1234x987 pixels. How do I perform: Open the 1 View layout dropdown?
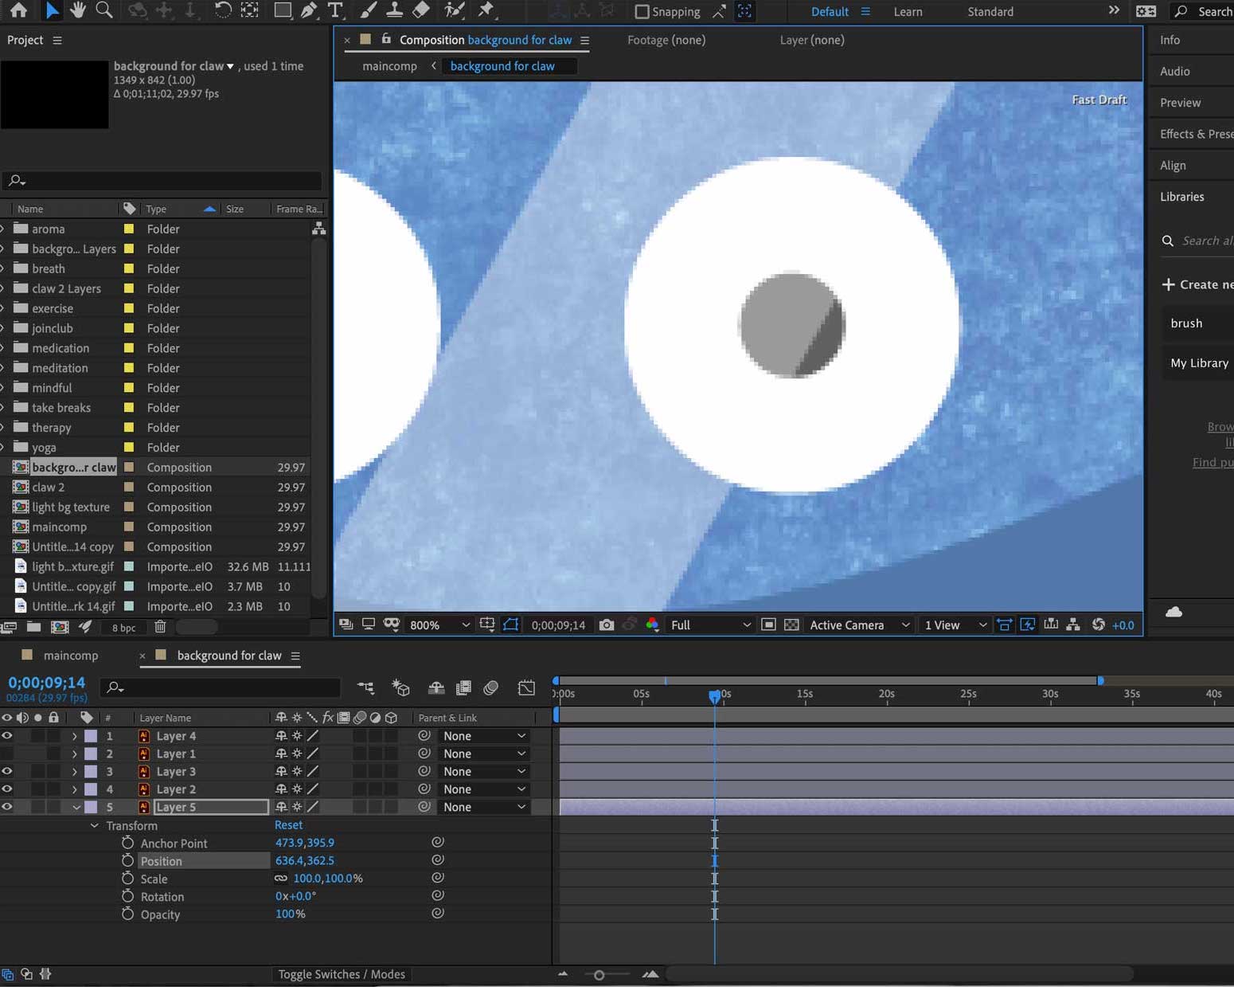tap(955, 625)
